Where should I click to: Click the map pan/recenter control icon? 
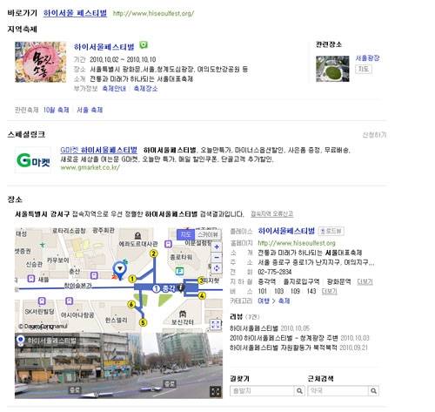(x=217, y=268)
